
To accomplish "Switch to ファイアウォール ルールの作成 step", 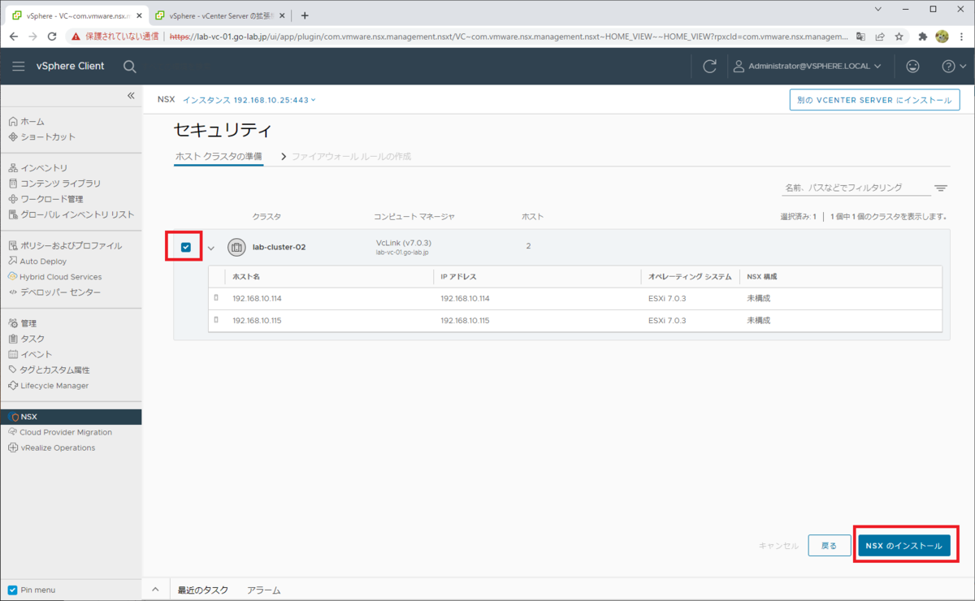I will pos(351,156).
